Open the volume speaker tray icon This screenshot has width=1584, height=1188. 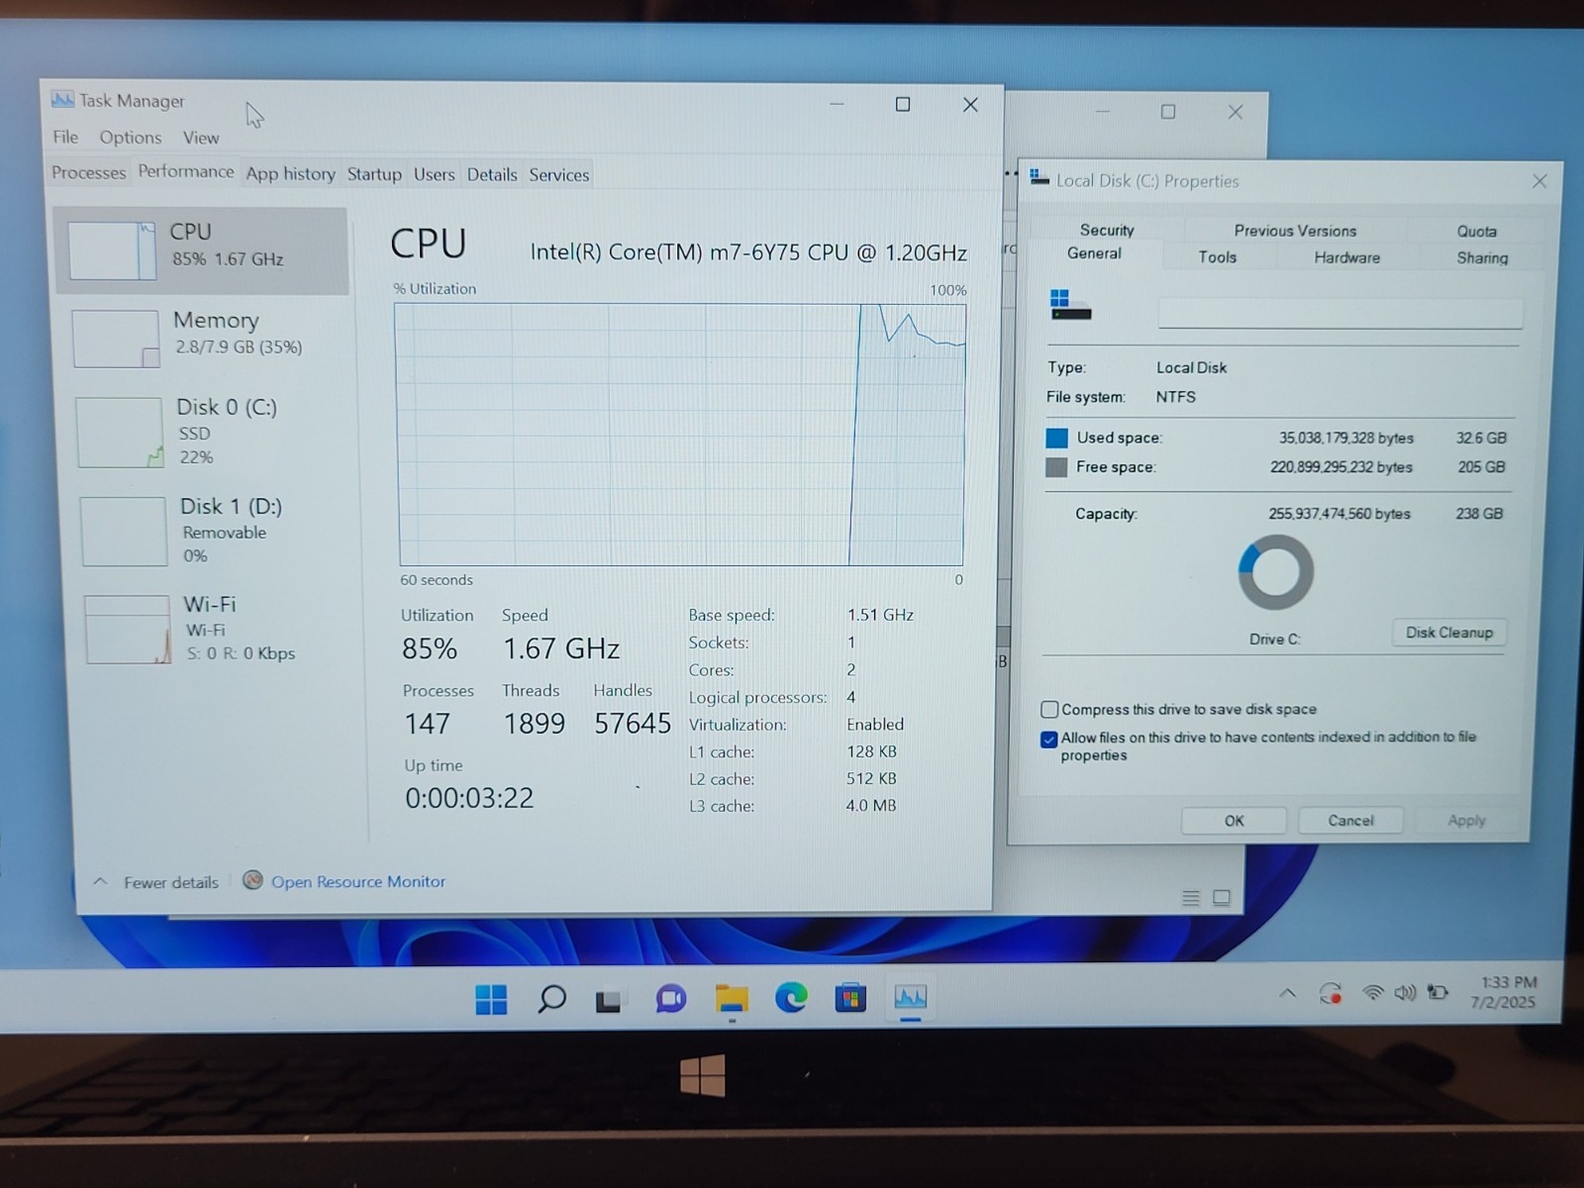(1405, 992)
